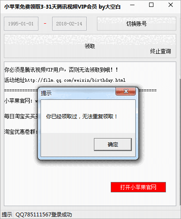Minimize the application window

[132, 5]
